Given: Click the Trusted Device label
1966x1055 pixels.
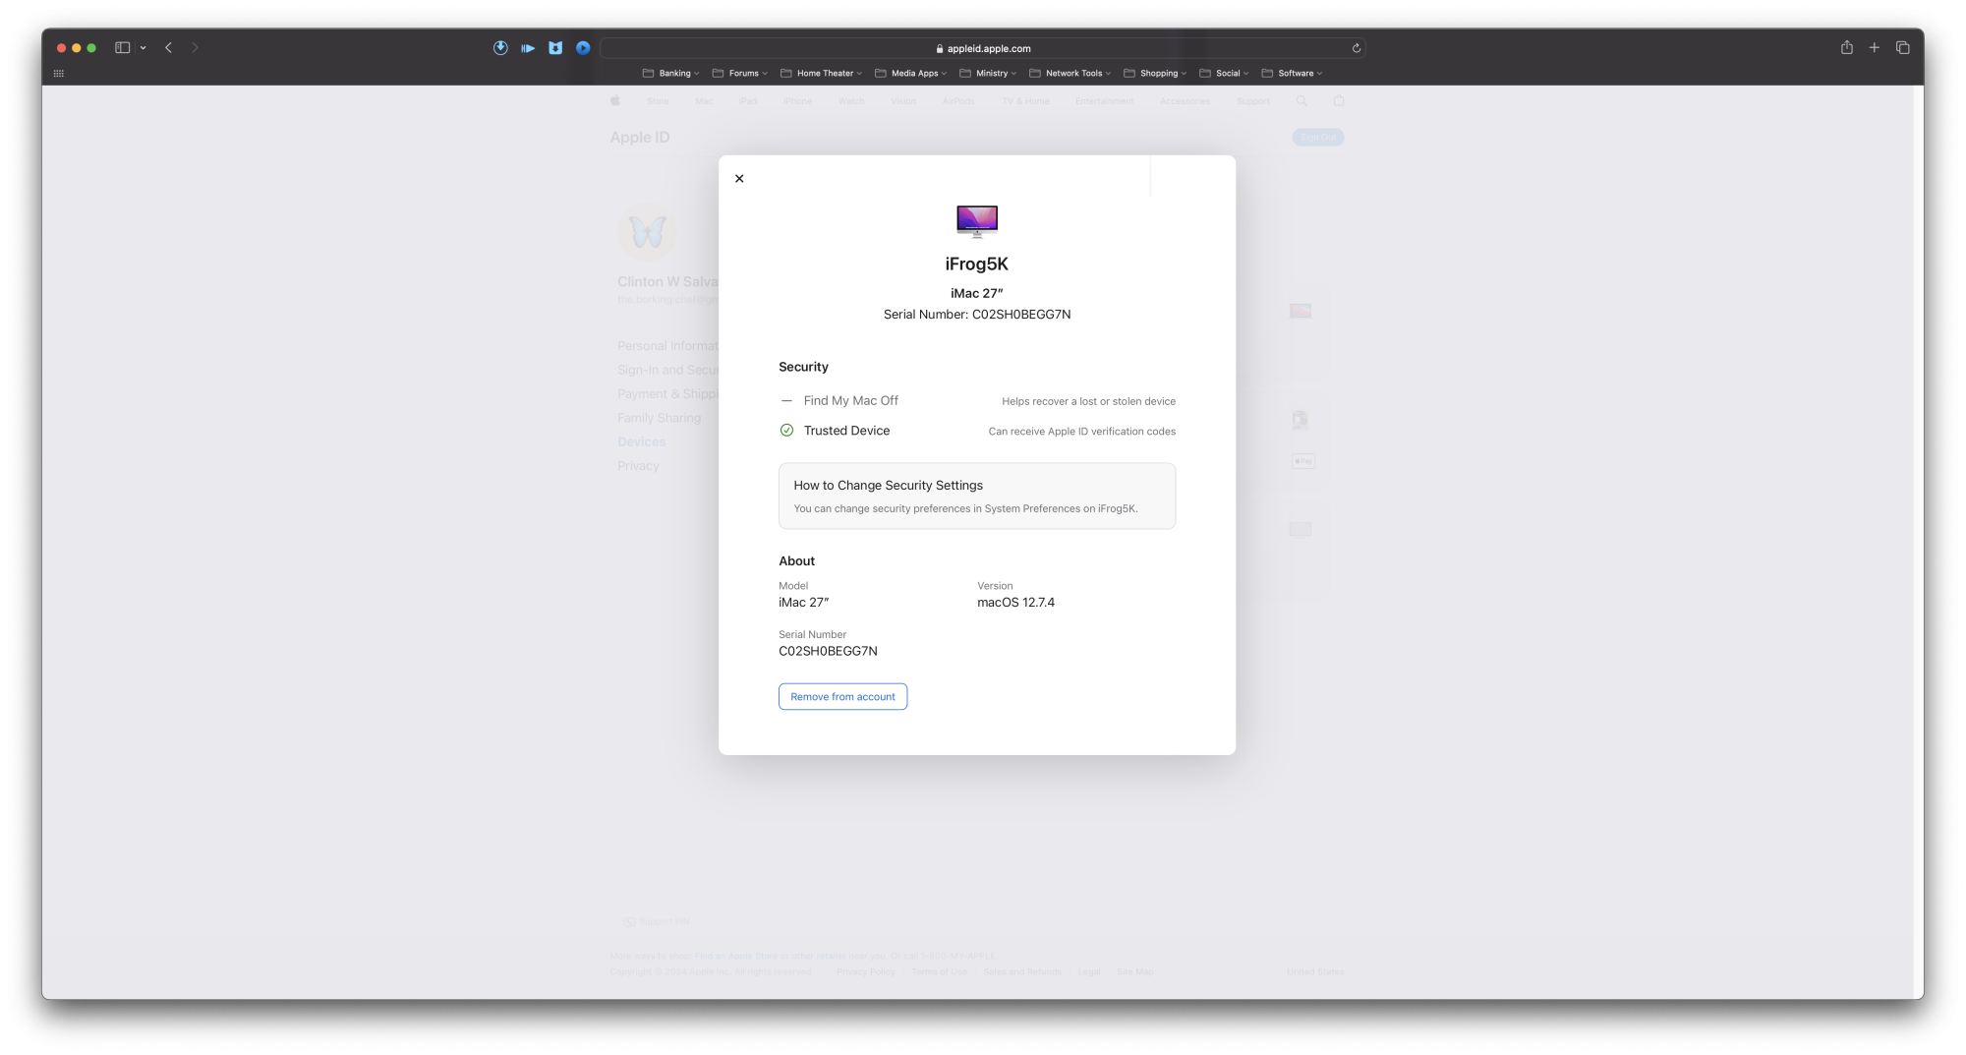Looking at the screenshot, I should 846,431.
